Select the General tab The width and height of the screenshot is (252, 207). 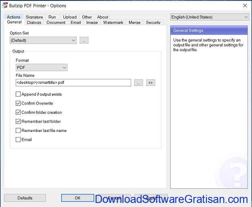coord(14,22)
